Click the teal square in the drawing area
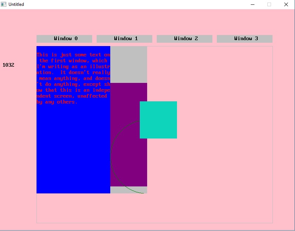The image size is (295, 231). [x=158, y=120]
